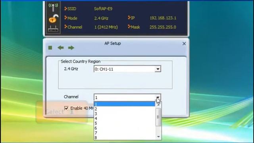Click the mask value 255.255.255.0

tap(163, 27)
